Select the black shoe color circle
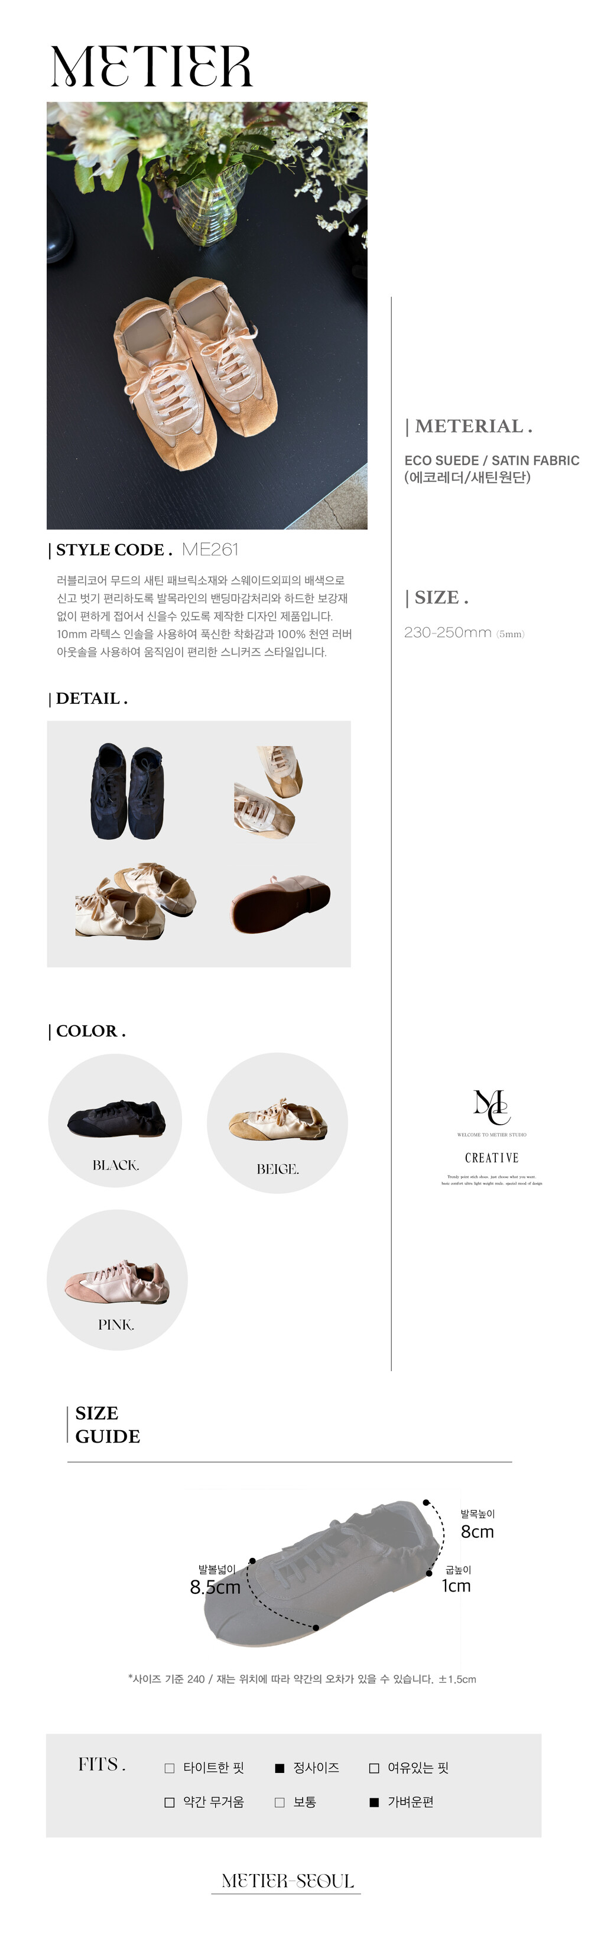Image resolution: width=591 pixels, height=1955 pixels. [115, 1120]
